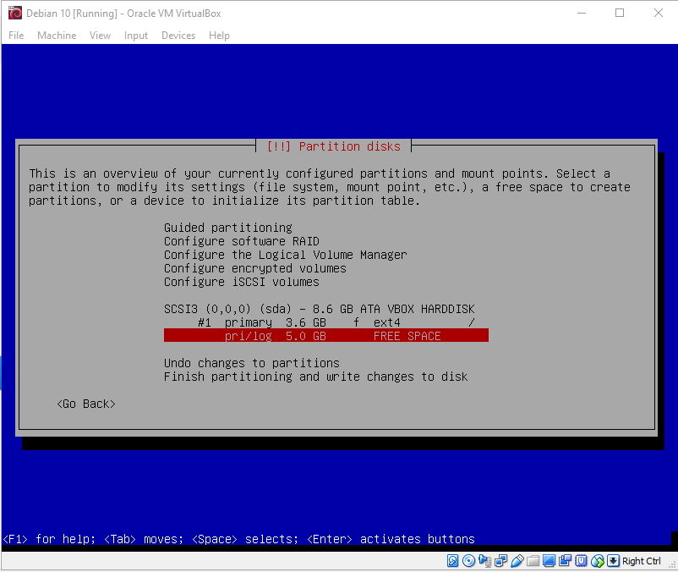The image size is (678, 572).
Task: Click the hard disk activity status icon
Action: 452,561
